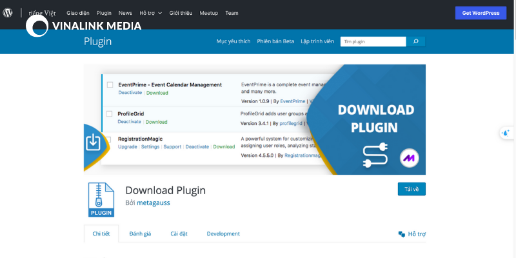Click the Tải về download button
516x258 pixels.
[412, 189]
